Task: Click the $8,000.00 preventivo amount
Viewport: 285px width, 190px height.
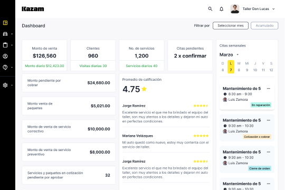Action: click(x=100, y=152)
